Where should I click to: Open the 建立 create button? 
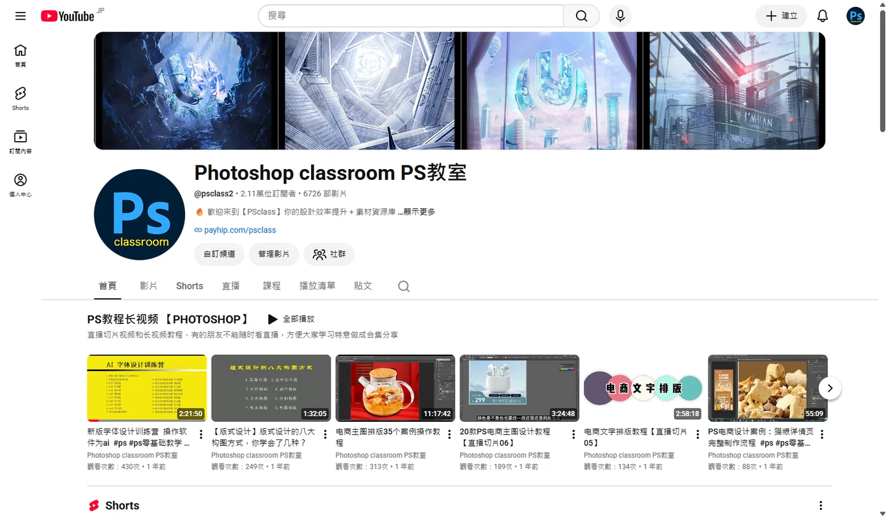point(781,16)
